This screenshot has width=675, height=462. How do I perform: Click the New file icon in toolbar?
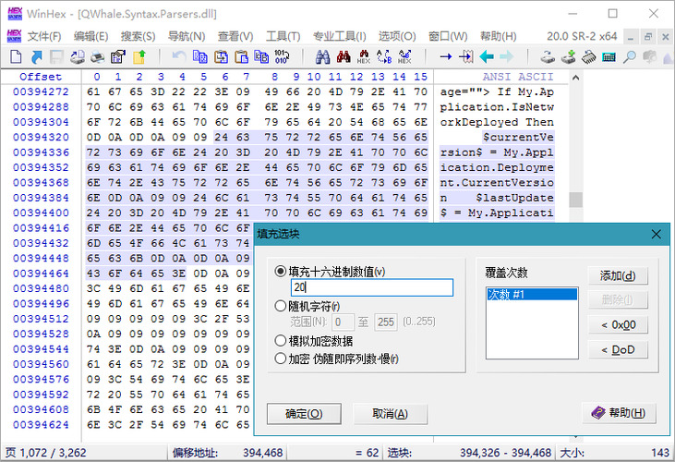(16, 56)
